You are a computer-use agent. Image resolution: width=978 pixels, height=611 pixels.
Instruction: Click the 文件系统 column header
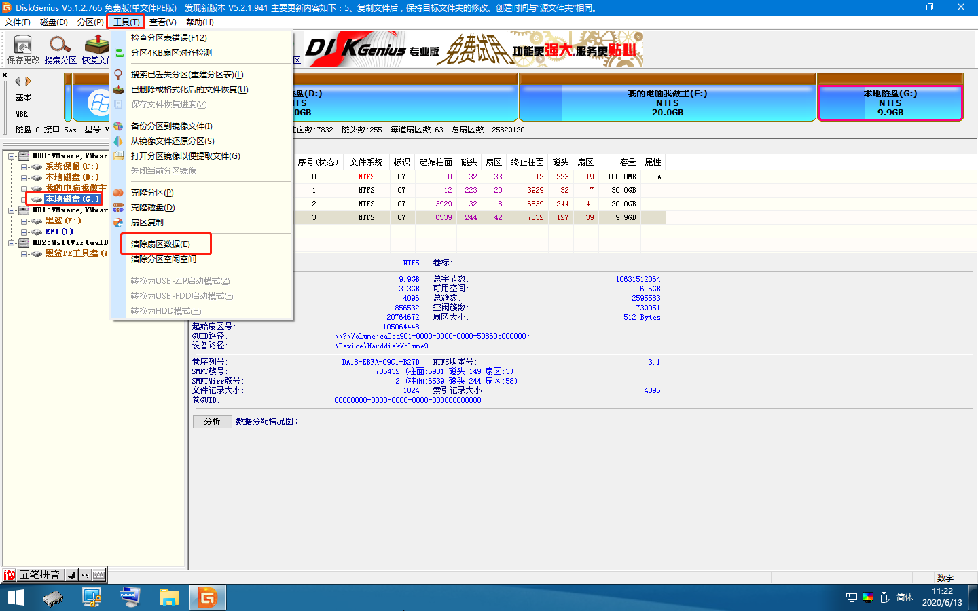(x=367, y=162)
